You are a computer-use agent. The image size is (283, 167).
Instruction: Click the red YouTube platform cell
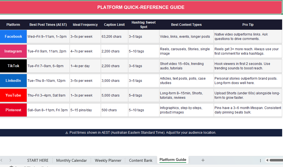[13, 95]
